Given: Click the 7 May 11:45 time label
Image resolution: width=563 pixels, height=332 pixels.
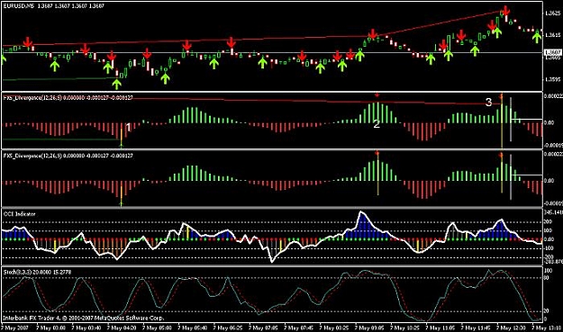Looking at the screenshot, I should [477, 328].
